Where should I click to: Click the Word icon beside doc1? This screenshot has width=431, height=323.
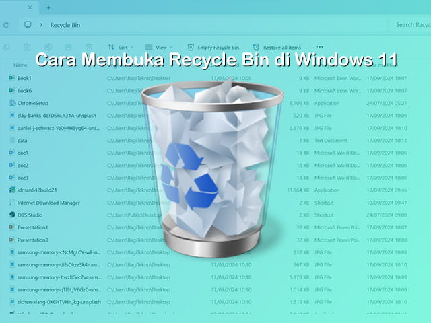pyautogui.click(x=12, y=153)
